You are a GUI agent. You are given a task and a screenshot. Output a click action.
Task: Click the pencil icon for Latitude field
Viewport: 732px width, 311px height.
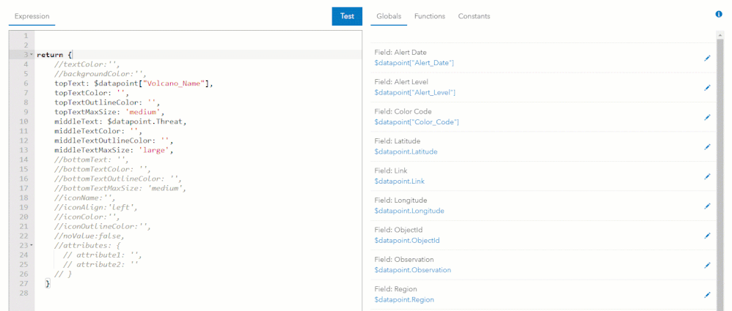tap(707, 146)
